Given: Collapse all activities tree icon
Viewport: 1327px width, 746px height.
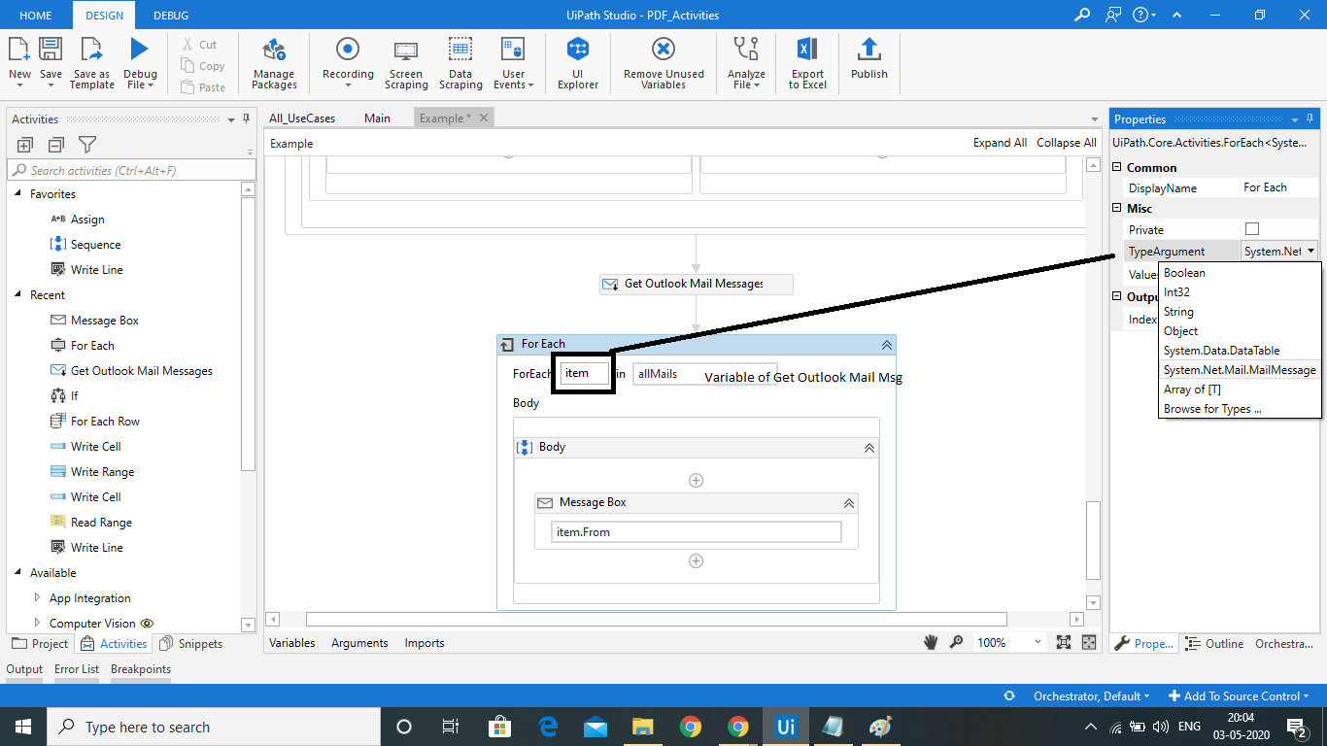Looking at the screenshot, I should [55, 145].
